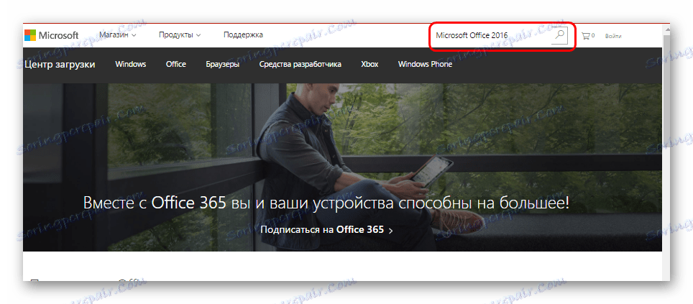Select the Xbox tab
The image size is (693, 304).
point(370,64)
